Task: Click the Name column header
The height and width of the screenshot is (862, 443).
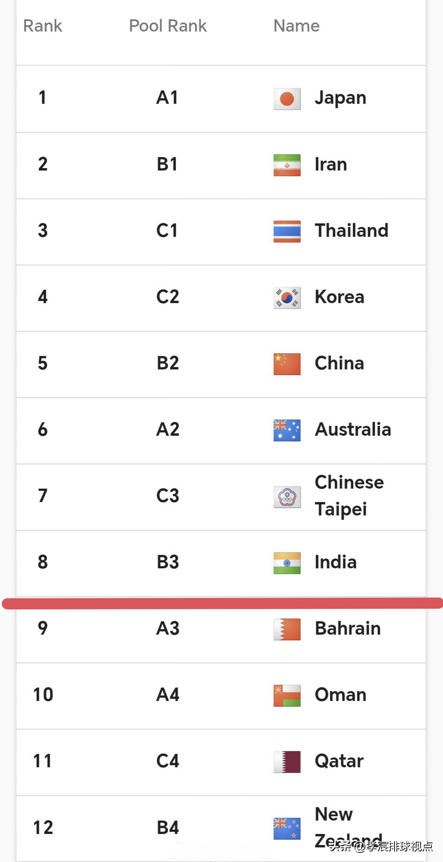Action: click(296, 26)
